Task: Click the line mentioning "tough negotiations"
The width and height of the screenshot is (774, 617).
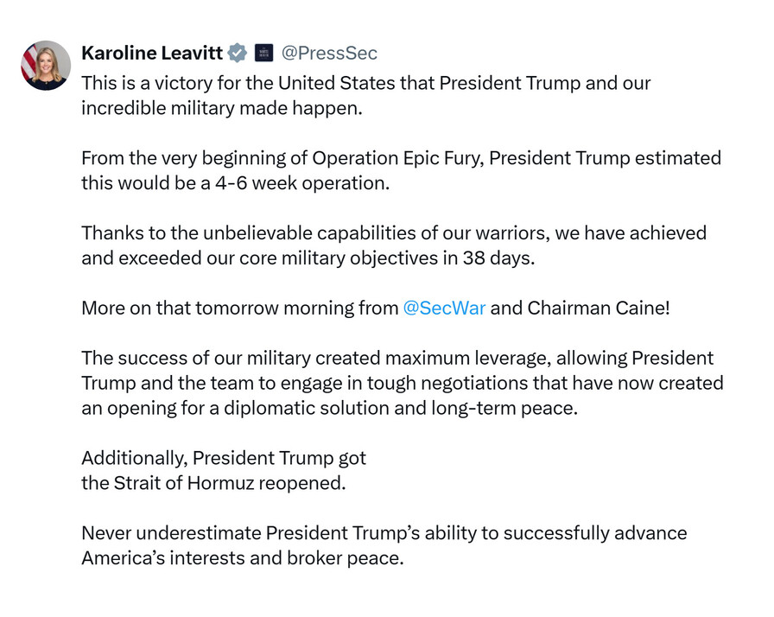Action: coord(402,383)
